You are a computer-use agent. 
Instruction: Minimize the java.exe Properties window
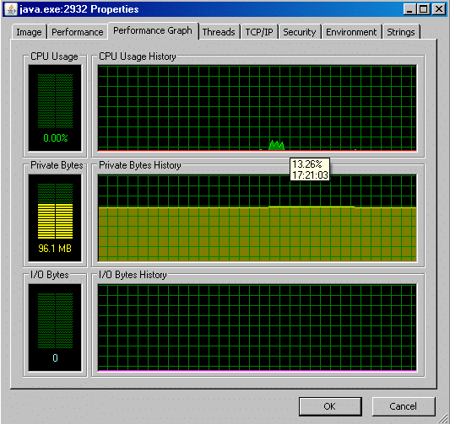pyautogui.click(x=410, y=9)
